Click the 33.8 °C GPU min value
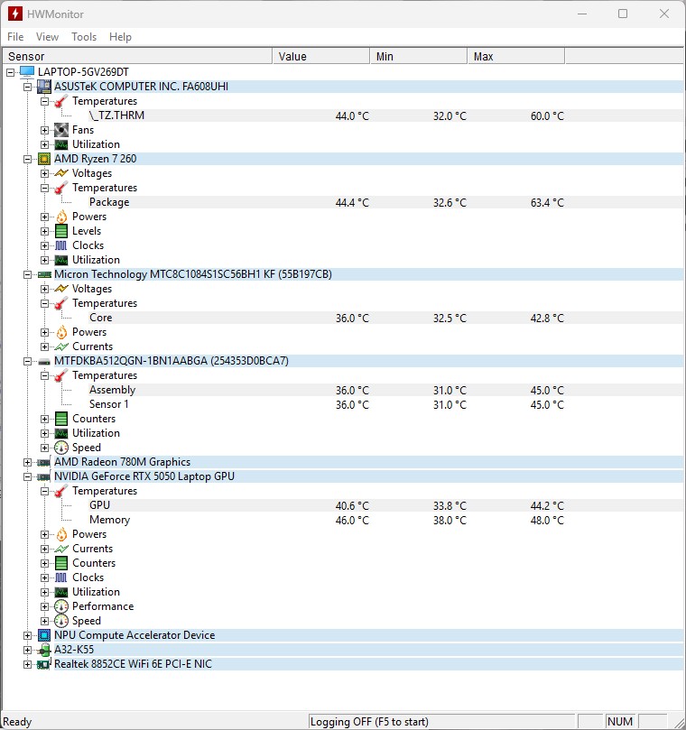Screen dimensions: 686x730 click(450, 505)
